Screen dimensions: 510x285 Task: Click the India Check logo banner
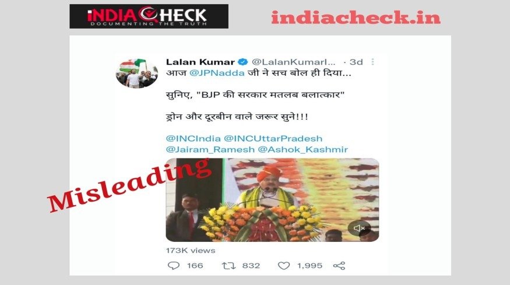pos(149,16)
